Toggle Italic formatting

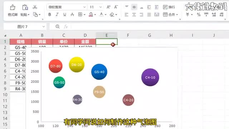point(57,14)
